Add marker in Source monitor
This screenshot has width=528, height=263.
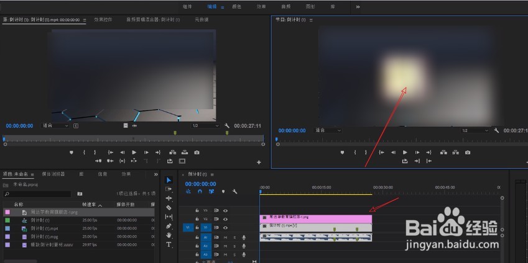(x=72, y=153)
